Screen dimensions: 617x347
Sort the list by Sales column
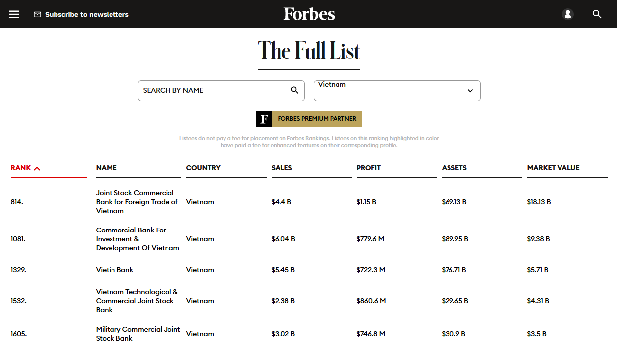(281, 168)
